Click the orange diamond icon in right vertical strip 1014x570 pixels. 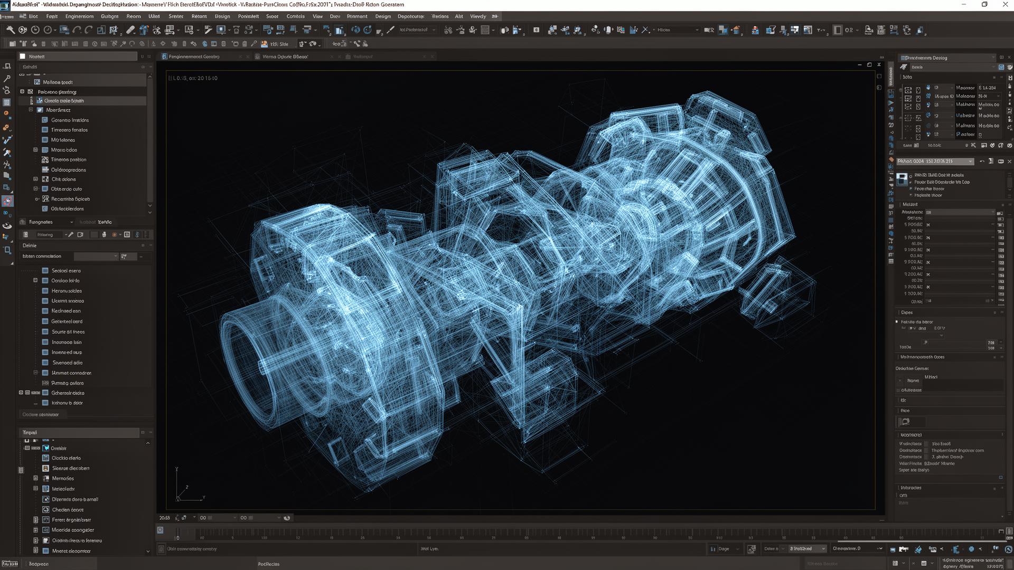coord(891,159)
